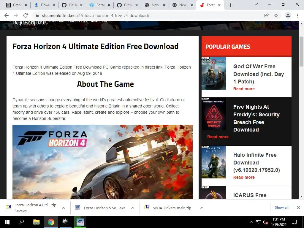Open the Five Nights at Freddy's cover thumbnail
Image resolution: width=304 pixels, height=228 pixels.
214,114
